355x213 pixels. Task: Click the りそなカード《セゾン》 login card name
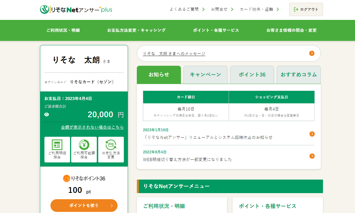93,82
